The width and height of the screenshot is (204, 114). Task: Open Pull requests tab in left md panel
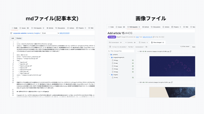(38, 28)
